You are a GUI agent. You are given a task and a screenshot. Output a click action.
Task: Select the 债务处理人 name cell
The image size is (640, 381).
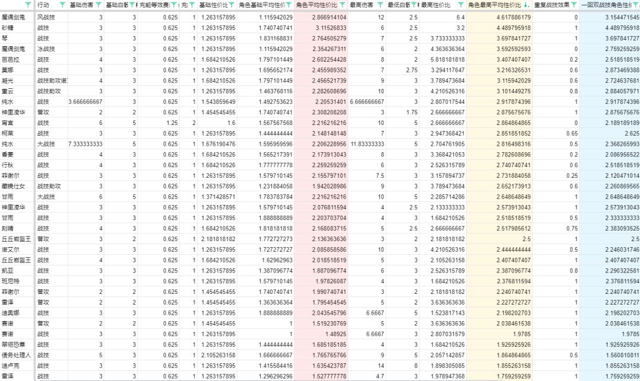17,356
